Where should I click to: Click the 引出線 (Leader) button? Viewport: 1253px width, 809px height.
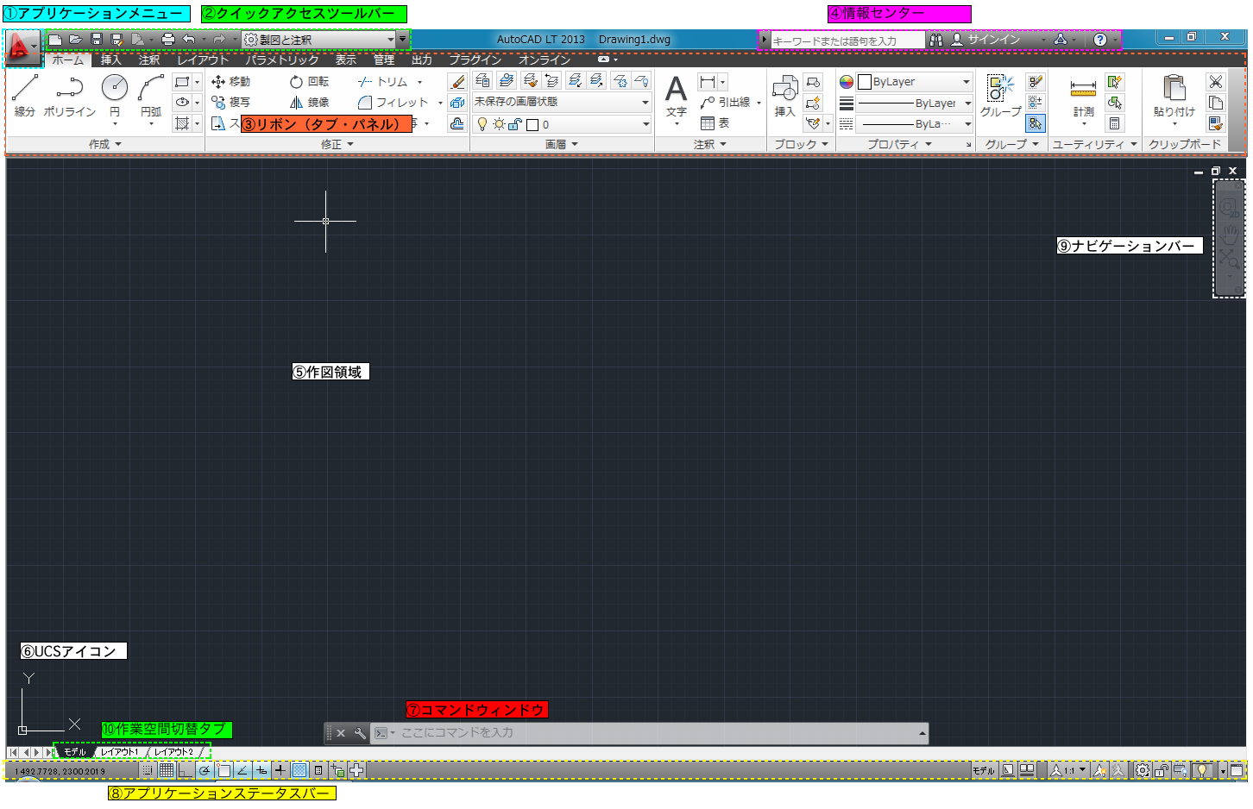(727, 103)
